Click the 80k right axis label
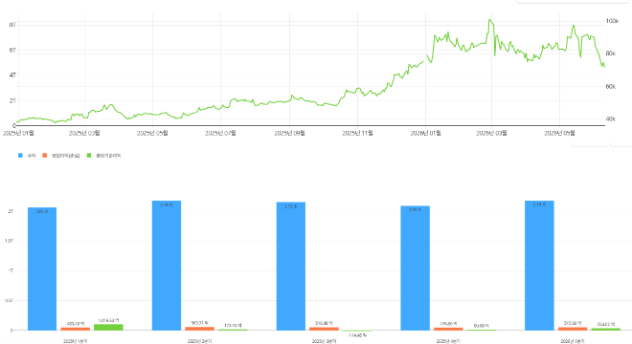The width and height of the screenshot is (632, 344). (611, 54)
